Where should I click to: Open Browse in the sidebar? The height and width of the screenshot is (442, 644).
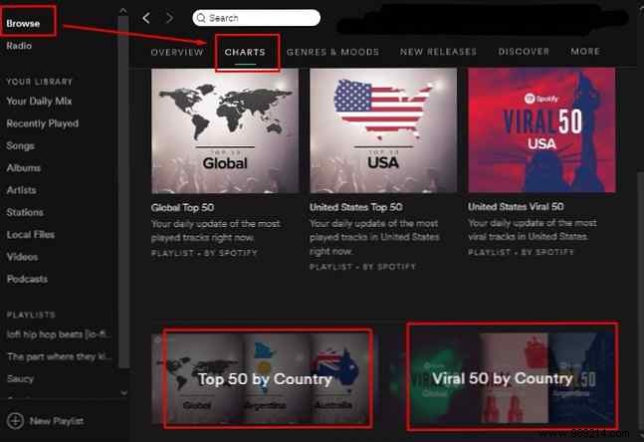click(23, 24)
